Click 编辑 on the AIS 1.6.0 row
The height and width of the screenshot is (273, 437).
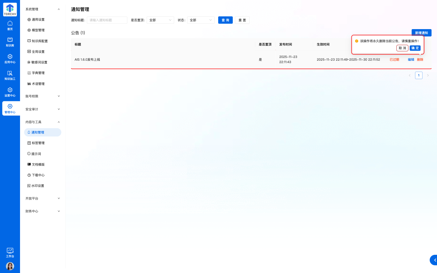click(x=411, y=59)
